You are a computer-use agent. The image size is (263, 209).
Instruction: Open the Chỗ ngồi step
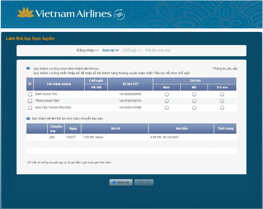click(x=132, y=50)
